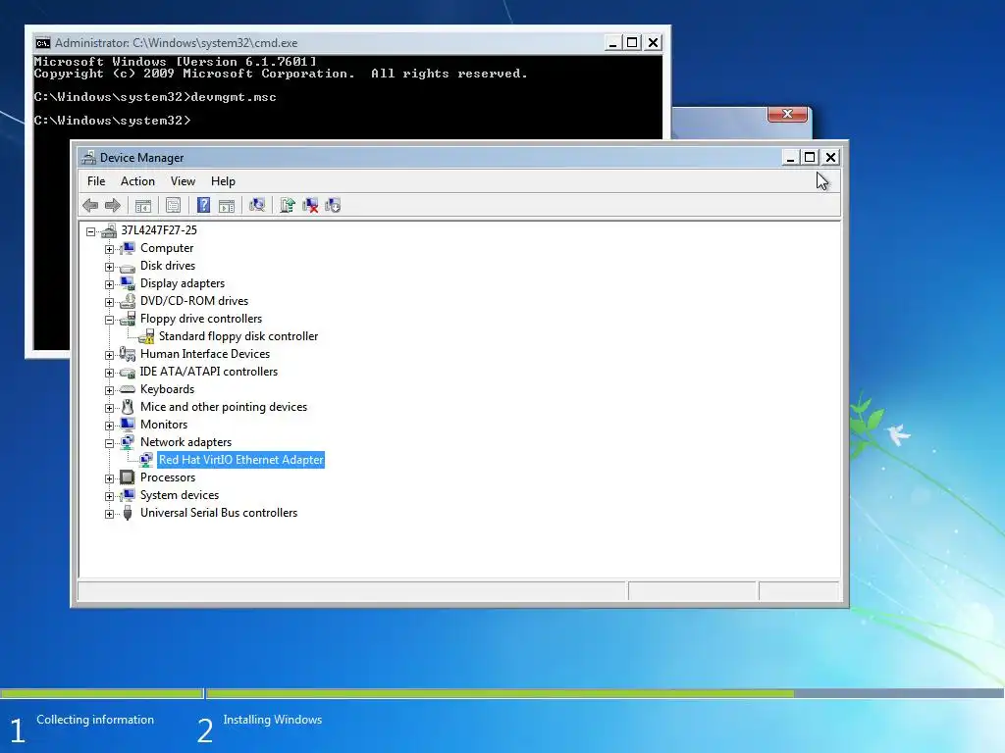This screenshot has width=1005, height=753.
Task: Click the Back arrow in Device Manager toolbar
Action: tap(90, 206)
